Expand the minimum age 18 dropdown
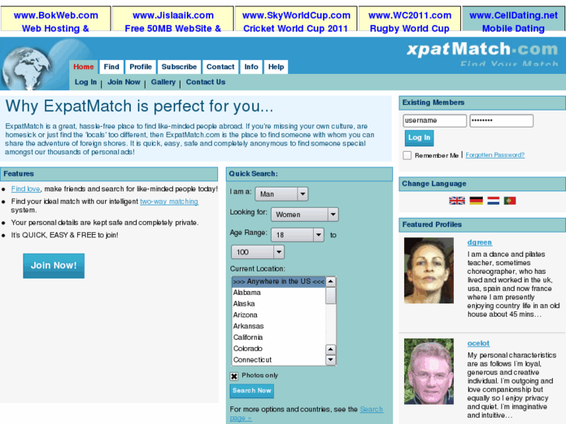Screen dimensions: 566x424 297,235
